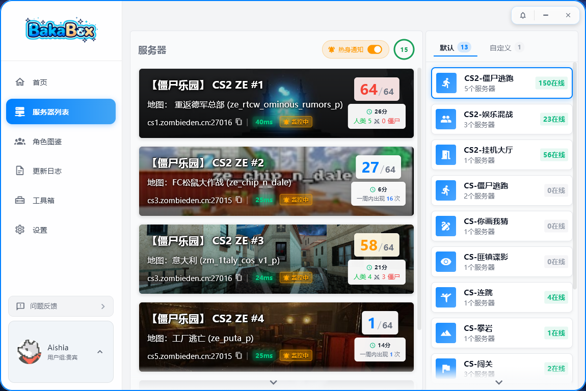Click the eye icon for CS-匪镇谍影
586x391 pixels.
[x=446, y=262]
